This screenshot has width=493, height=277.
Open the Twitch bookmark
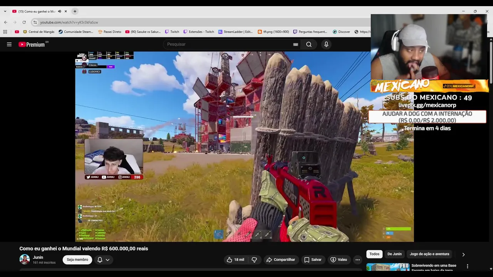tap(172, 32)
